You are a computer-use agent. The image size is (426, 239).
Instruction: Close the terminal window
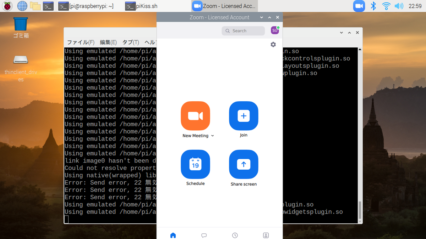click(357, 33)
